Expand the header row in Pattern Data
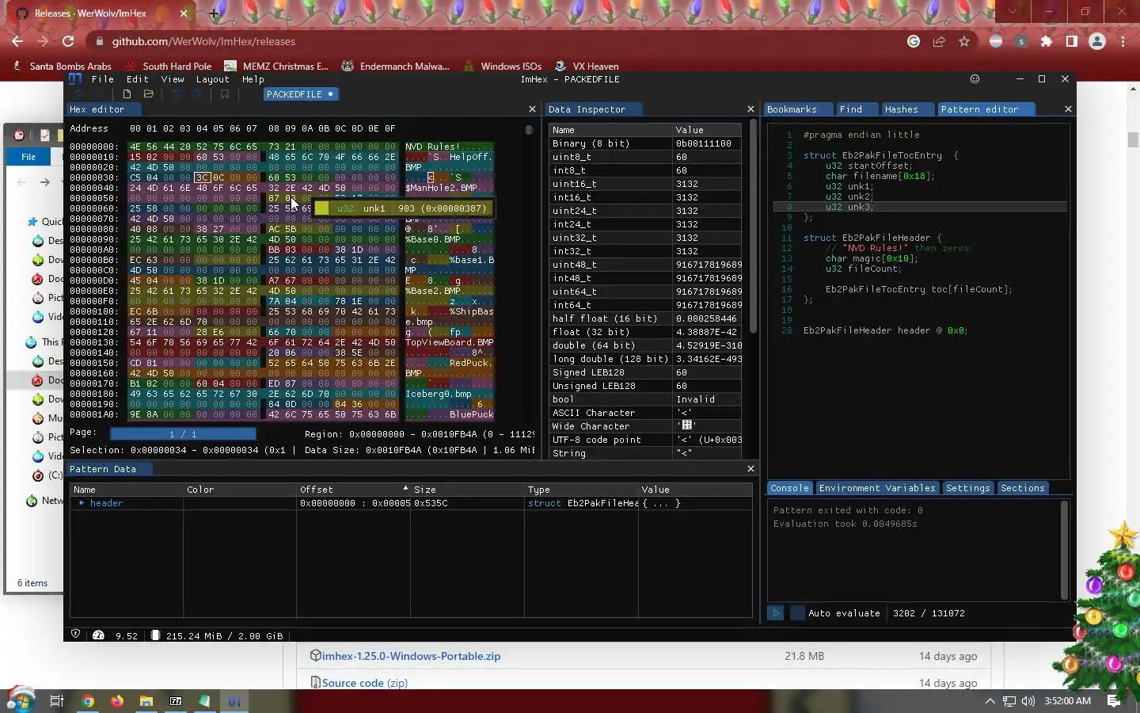This screenshot has width=1140, height=713. (x=82, y=503)
